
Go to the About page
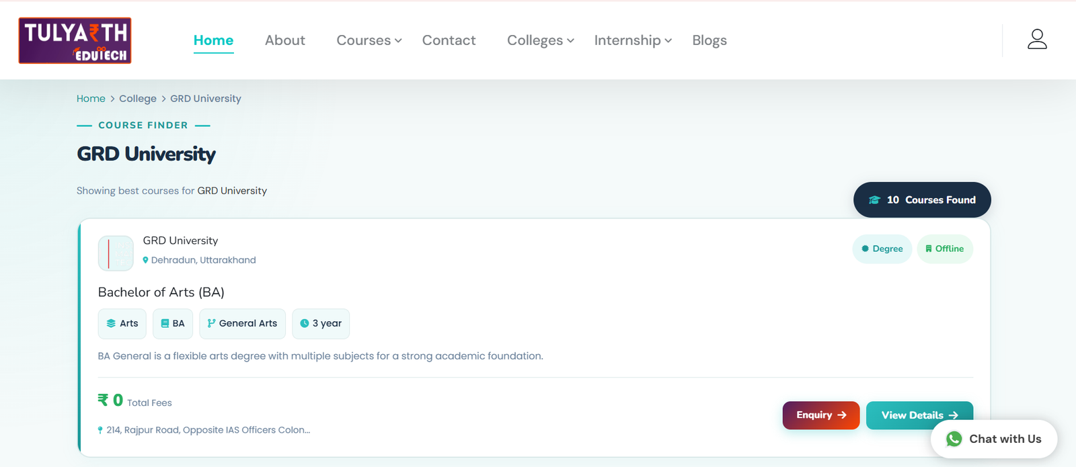tap(285, 40)
